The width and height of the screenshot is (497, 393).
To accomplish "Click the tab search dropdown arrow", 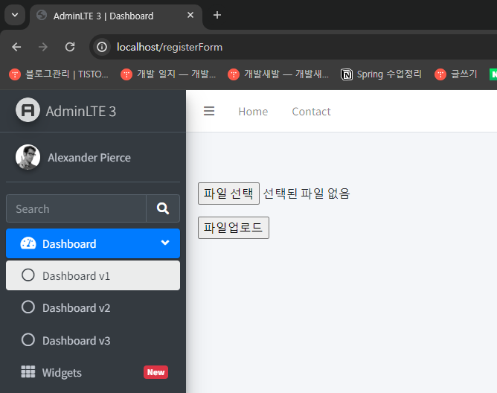I will coord(15,15).
